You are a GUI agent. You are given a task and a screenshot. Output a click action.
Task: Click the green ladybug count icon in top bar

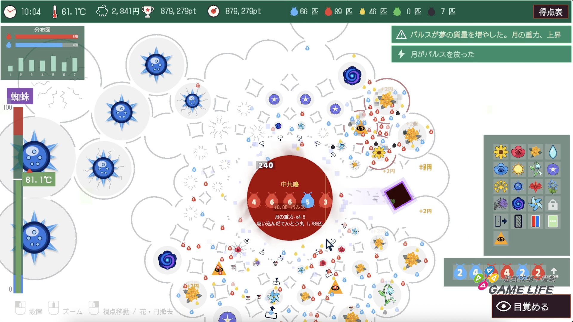coord(397,12)
